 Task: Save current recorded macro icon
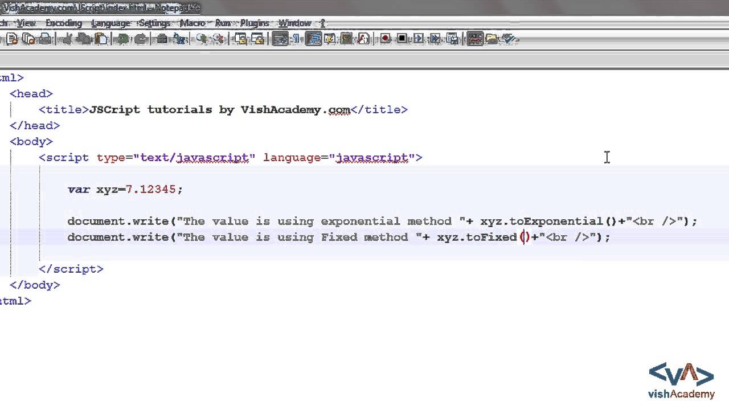tap(452, 38)
